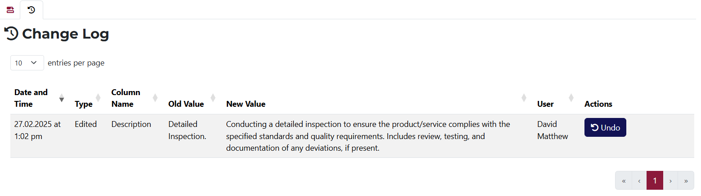Switch to the history clock tab
Image resolution: width=701 pixels, height=196 pixels.
point(31,10)
